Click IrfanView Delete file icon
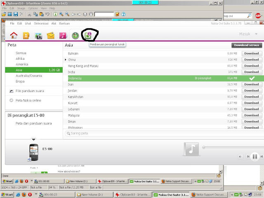The width and height of the screenshot is (264, 198). (x=21, y=14)
